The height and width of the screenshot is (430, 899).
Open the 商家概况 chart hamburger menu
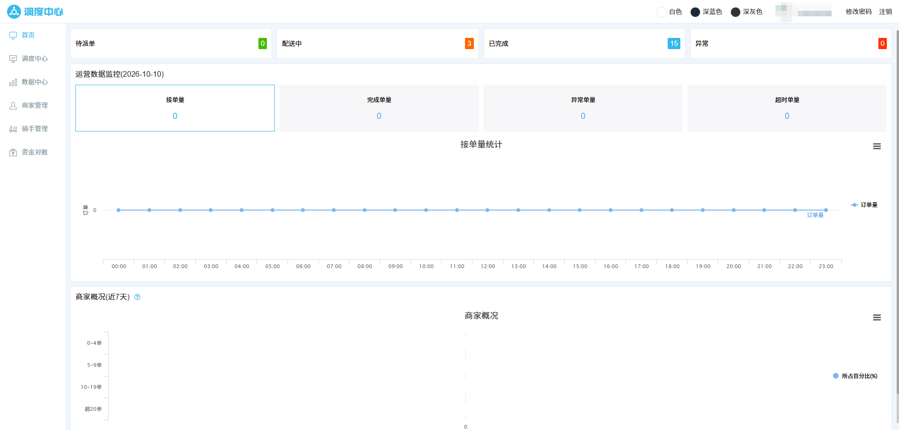[x=877, y=318]
